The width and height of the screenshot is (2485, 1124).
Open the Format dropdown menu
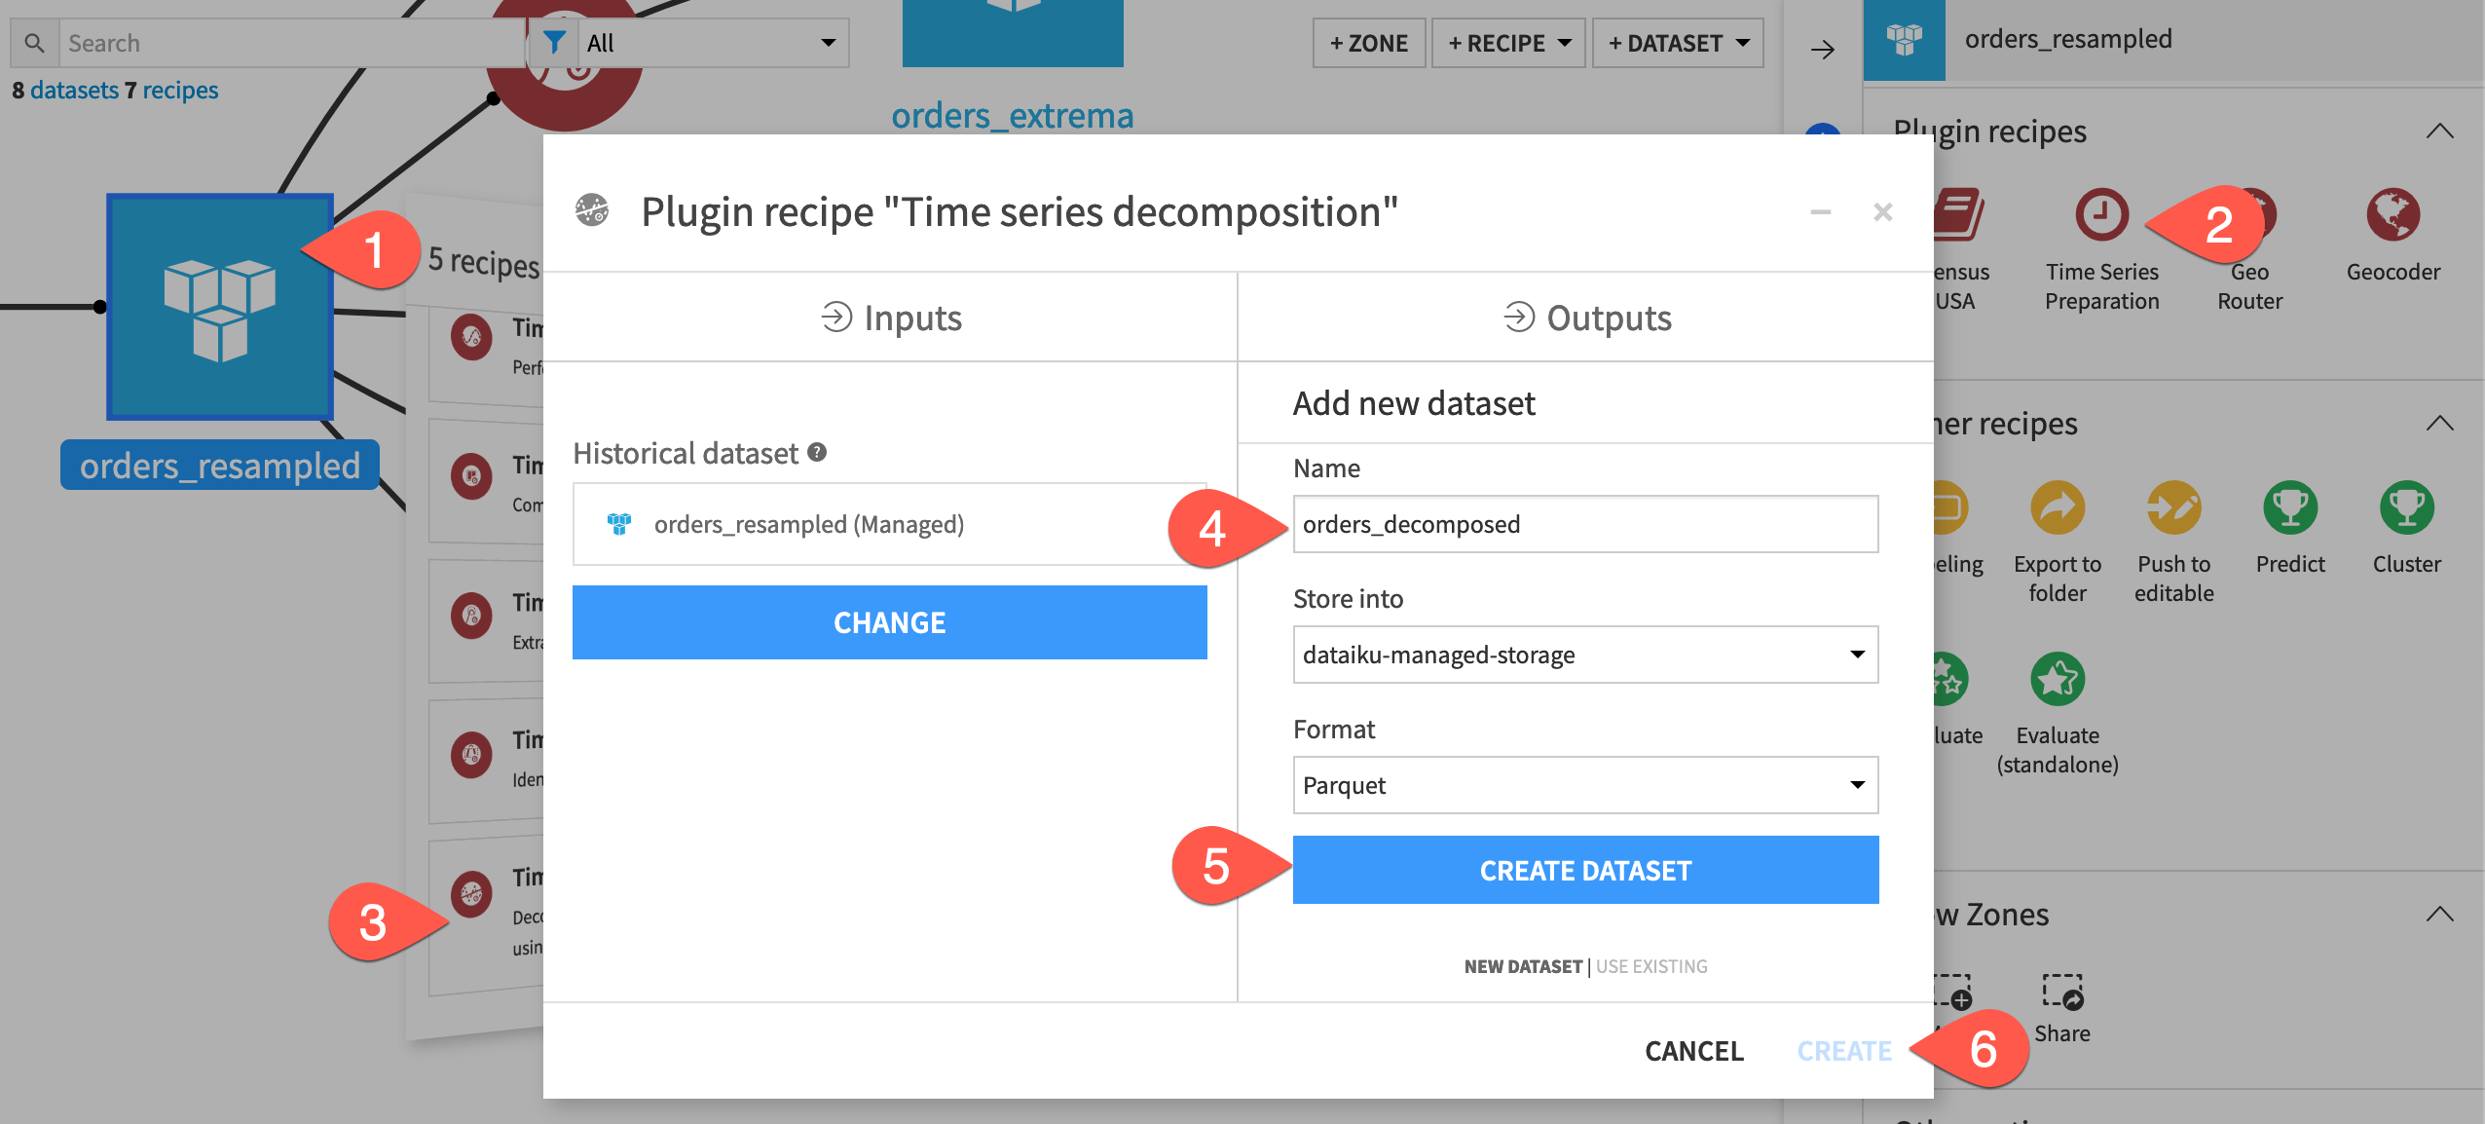tap(1585, 785)
